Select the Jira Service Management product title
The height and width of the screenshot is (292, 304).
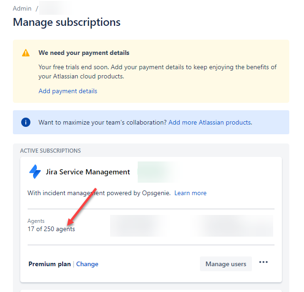pyautogui.click(x=88, y=172)
